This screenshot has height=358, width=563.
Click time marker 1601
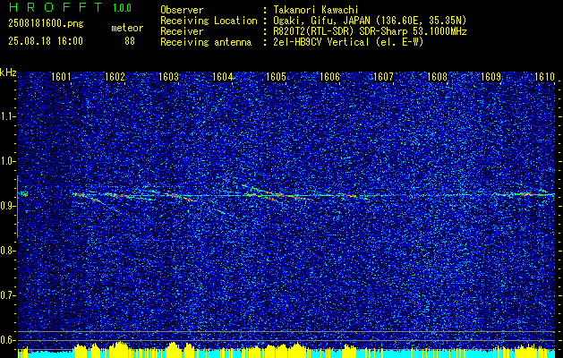pyautogui.click(x=61, y=77)
